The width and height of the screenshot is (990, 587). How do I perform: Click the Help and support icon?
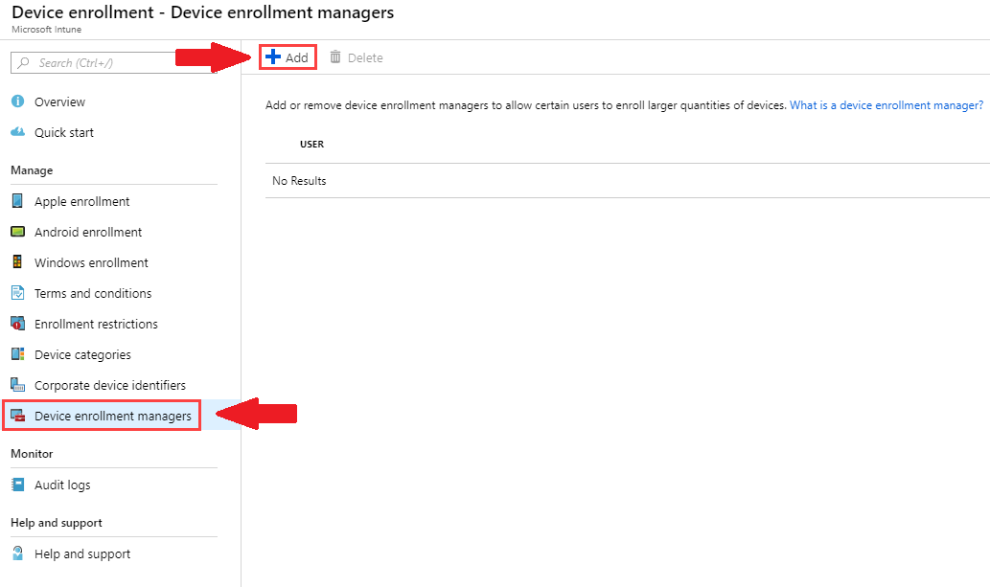tap(19, 553)
